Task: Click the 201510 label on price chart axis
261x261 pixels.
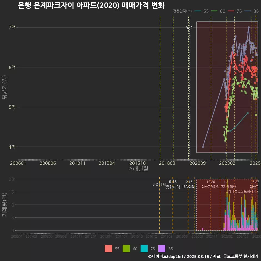Action: (x=138, y=163)
